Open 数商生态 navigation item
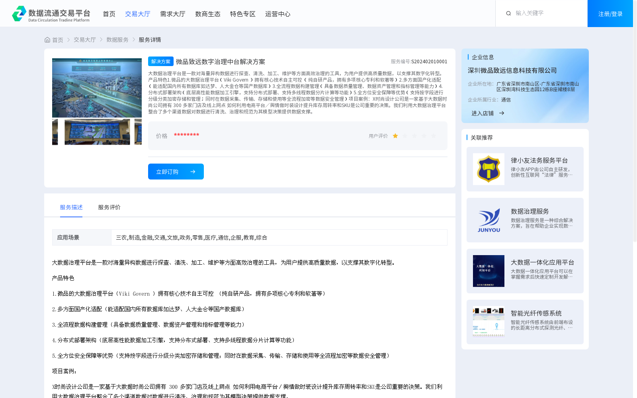This screenshot has width=637, height=398. pyautogui.click(x=208, y=14)
